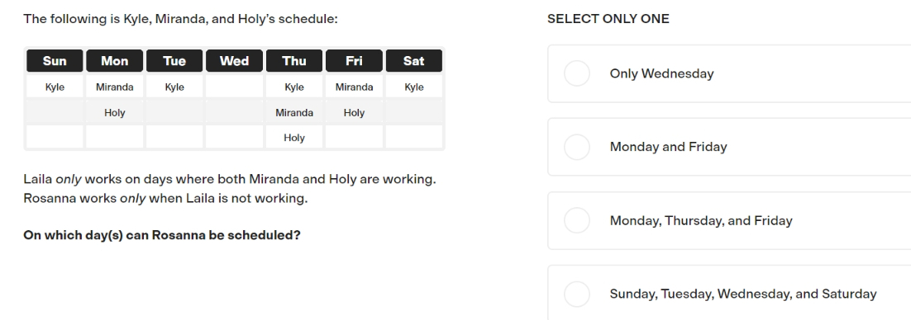Click the Thu column header

[294, 61]
